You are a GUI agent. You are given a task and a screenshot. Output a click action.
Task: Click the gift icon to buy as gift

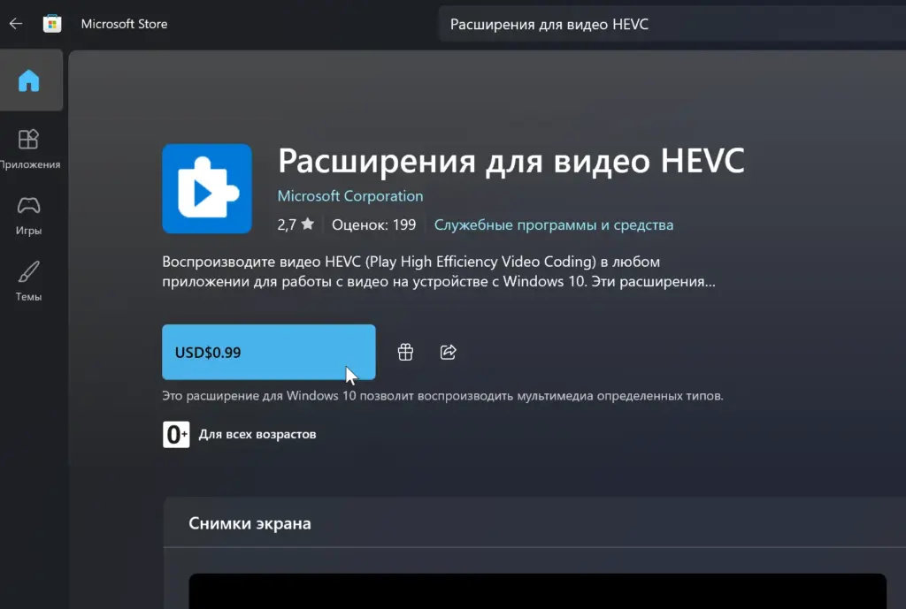(405, 352)
